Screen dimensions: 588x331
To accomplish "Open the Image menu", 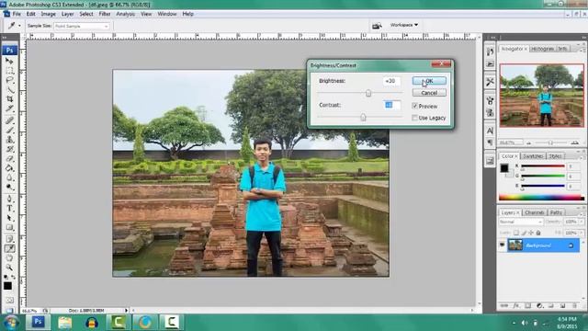I will (x=48, y=14).
